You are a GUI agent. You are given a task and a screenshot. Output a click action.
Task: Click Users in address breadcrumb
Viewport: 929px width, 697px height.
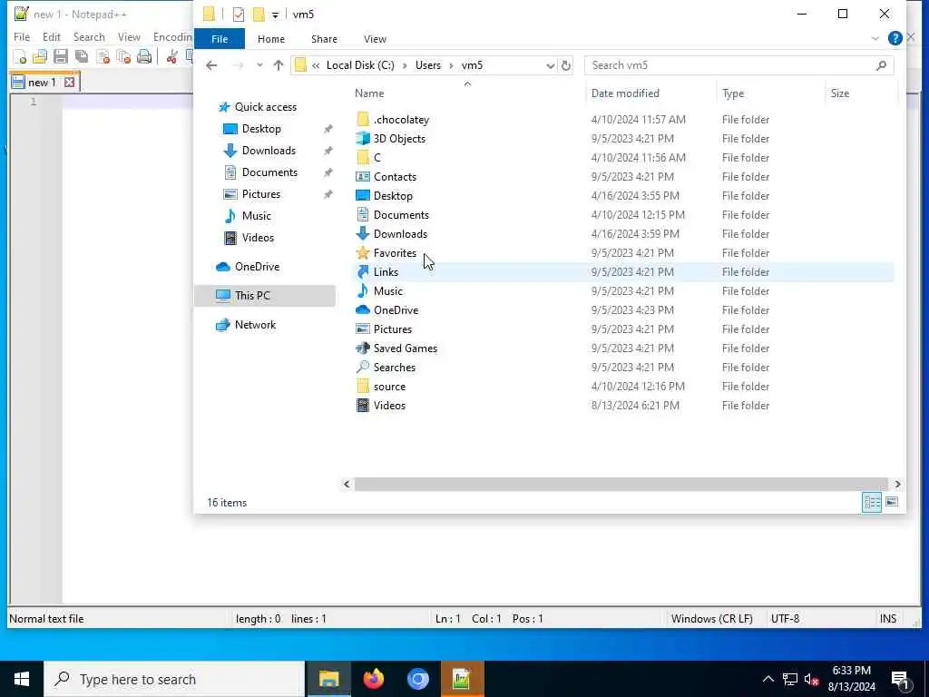point(428,65)
